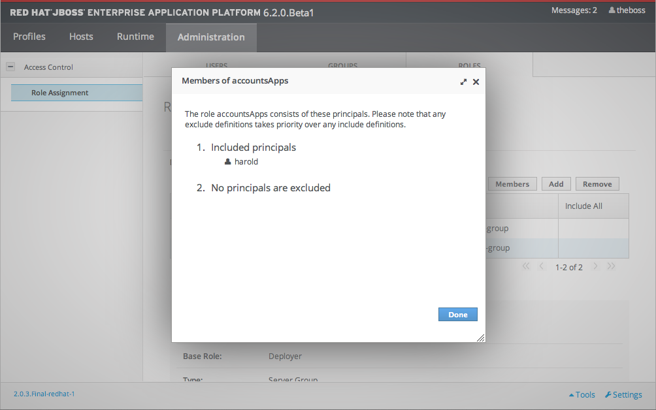Expand the Tools footer menu

582,394
